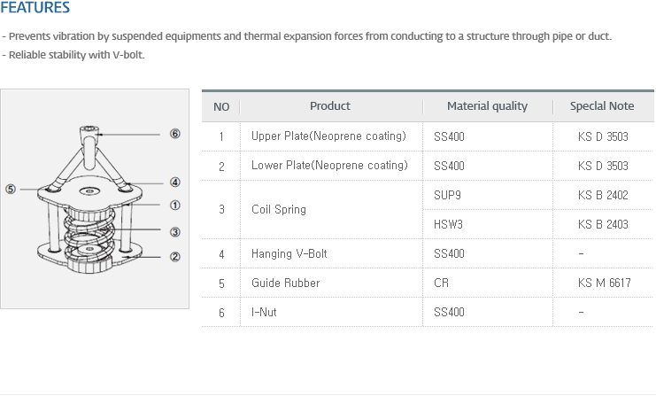Click the SUP9 material cell

tap(447, 195)
